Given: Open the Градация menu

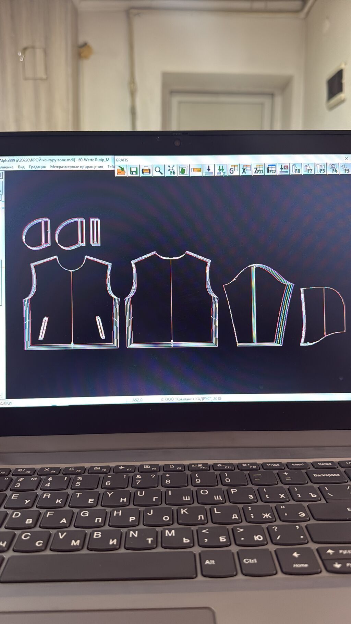Looking at the screenshot, I should [37, 167].
